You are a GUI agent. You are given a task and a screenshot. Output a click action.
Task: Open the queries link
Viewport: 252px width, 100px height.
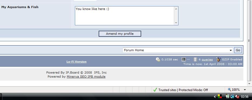207,60
